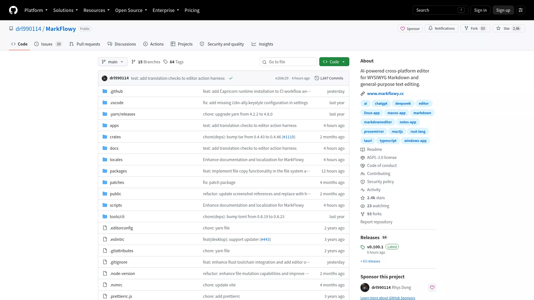Click the packages folder icon
534x300 pixels.
tap(105, 171)
